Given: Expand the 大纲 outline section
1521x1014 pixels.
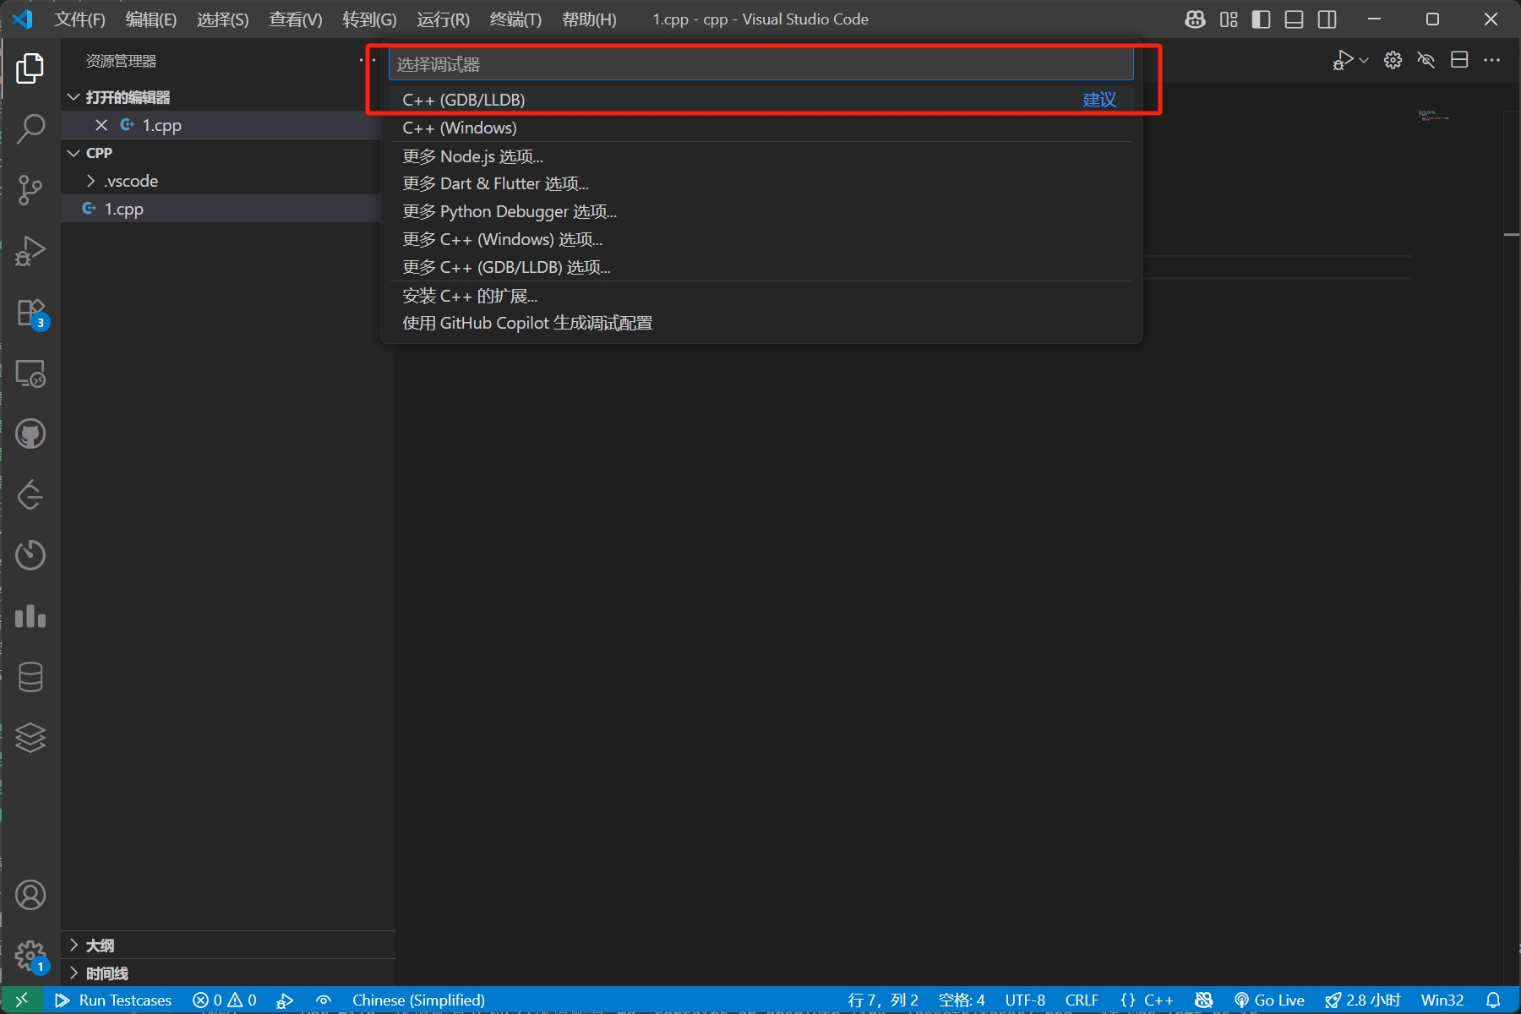Looking at the screenshot, I should [100, 945].
